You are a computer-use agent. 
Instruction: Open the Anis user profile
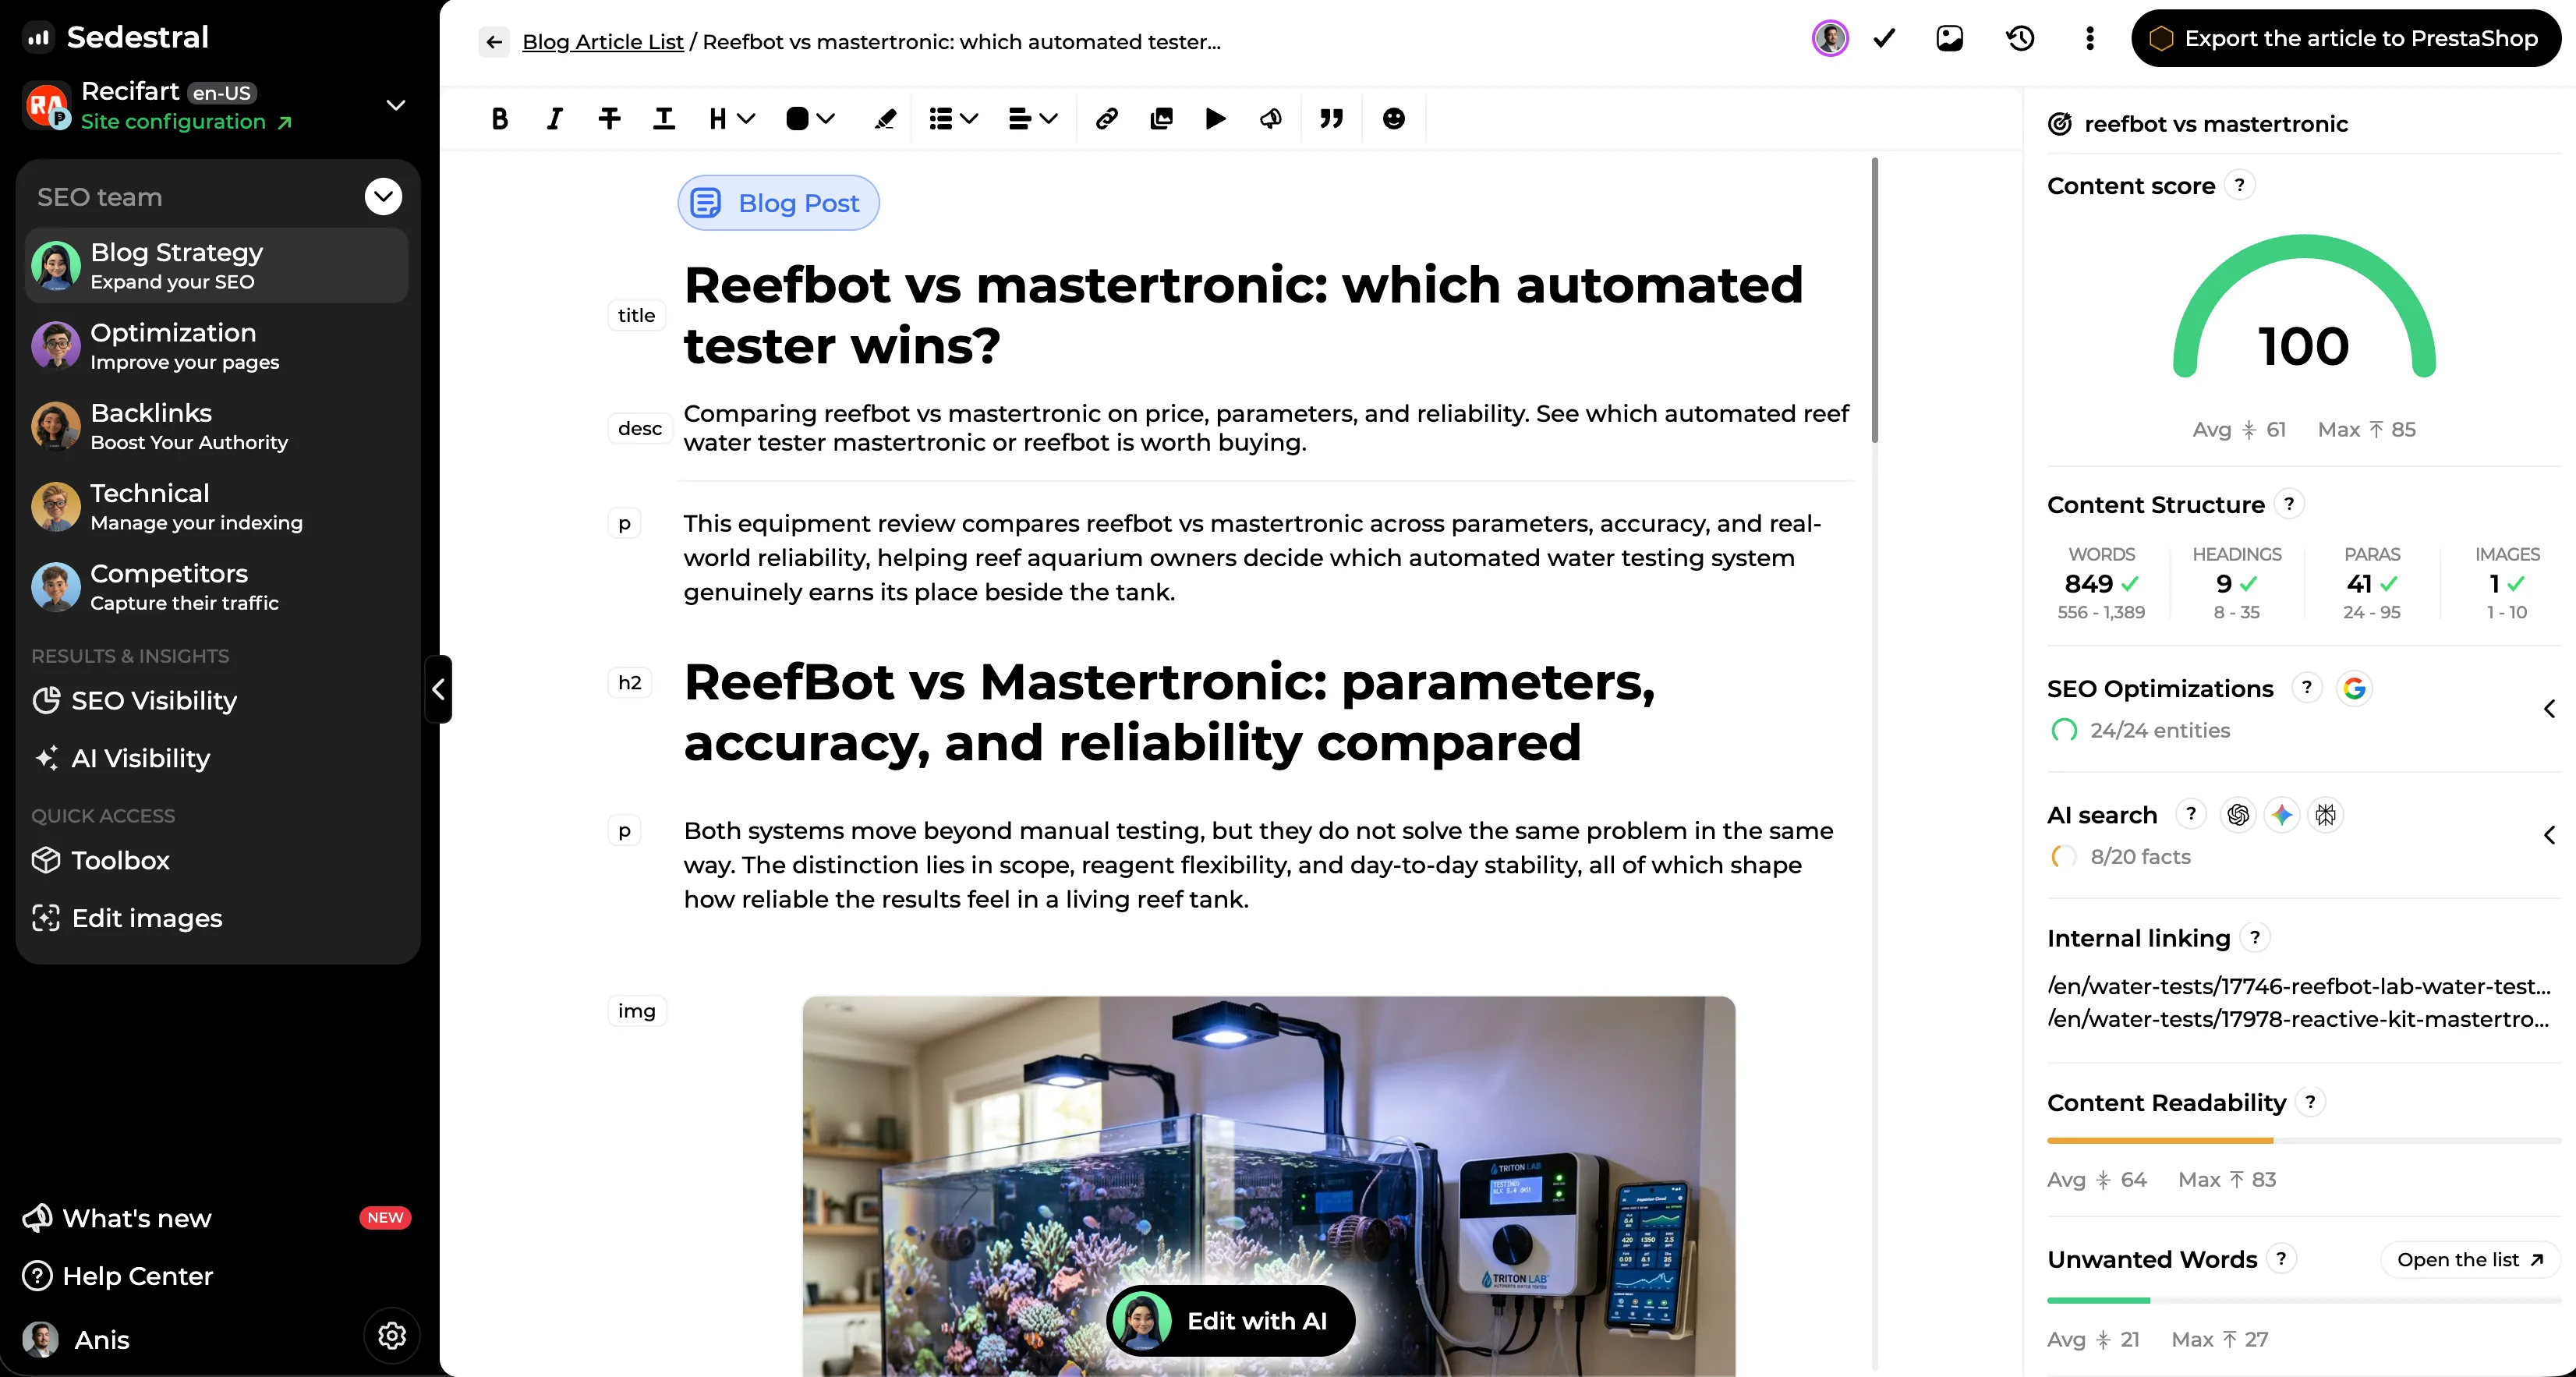point(77,1340)
